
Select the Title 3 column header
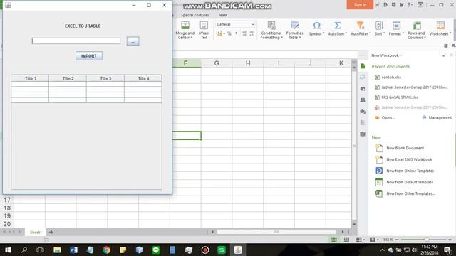point(105,78)
